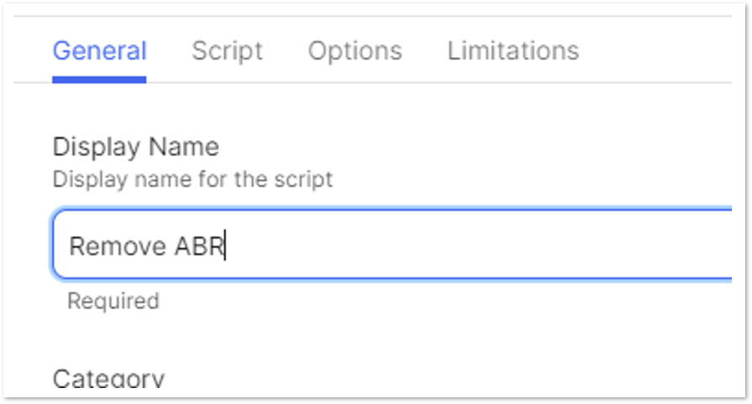This screenshot has width=752, height=404.
Task: Click the Required hint under the field
Action: point(113,302)
